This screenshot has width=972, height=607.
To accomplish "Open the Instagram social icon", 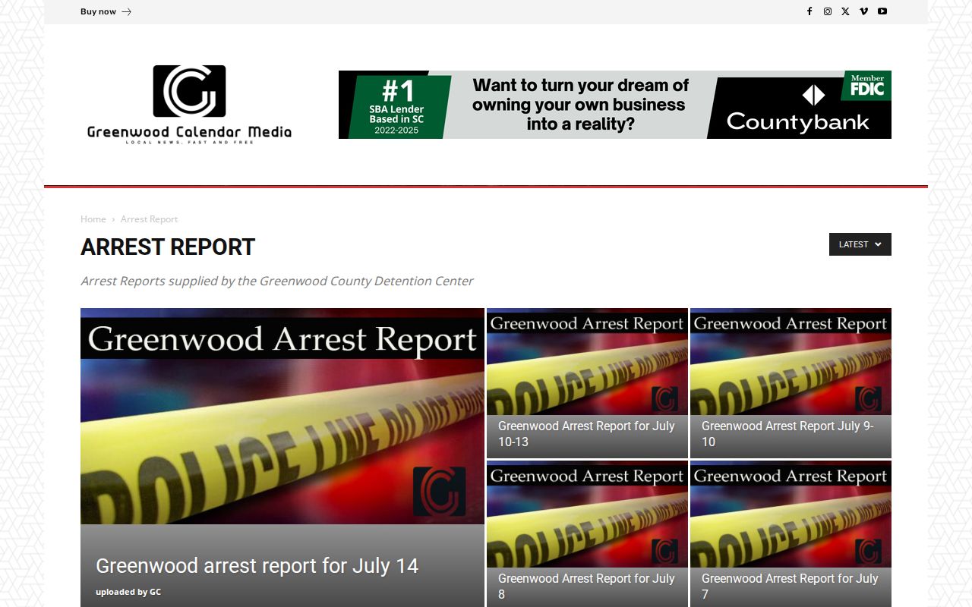I will (828, 11).
